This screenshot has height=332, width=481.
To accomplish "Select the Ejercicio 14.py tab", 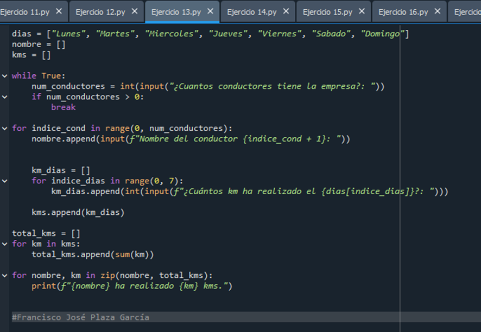I will click(252, 12).
